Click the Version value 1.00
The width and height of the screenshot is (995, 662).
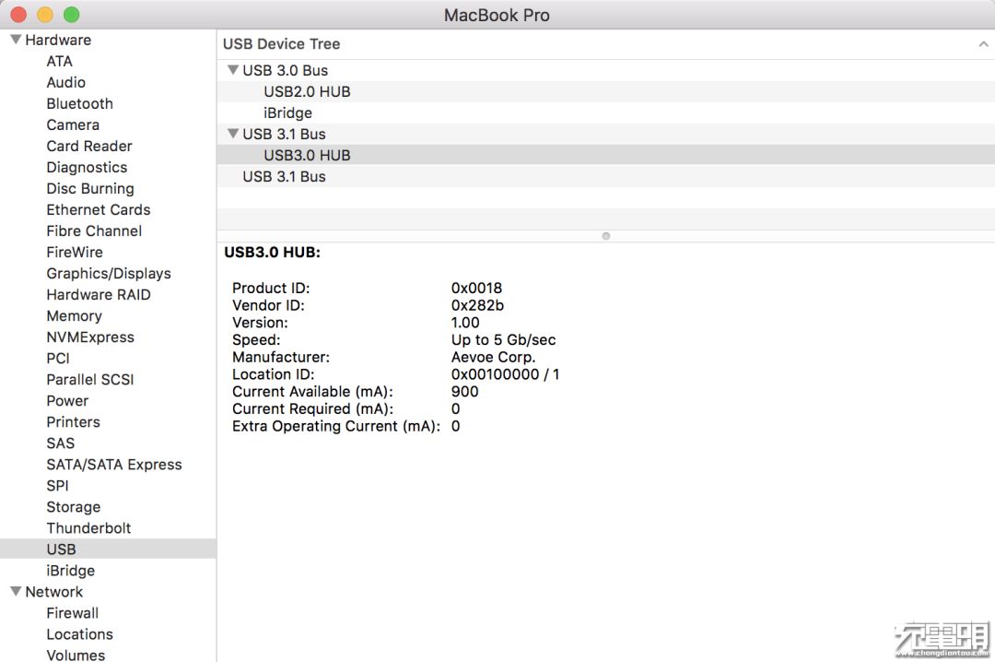465,322
